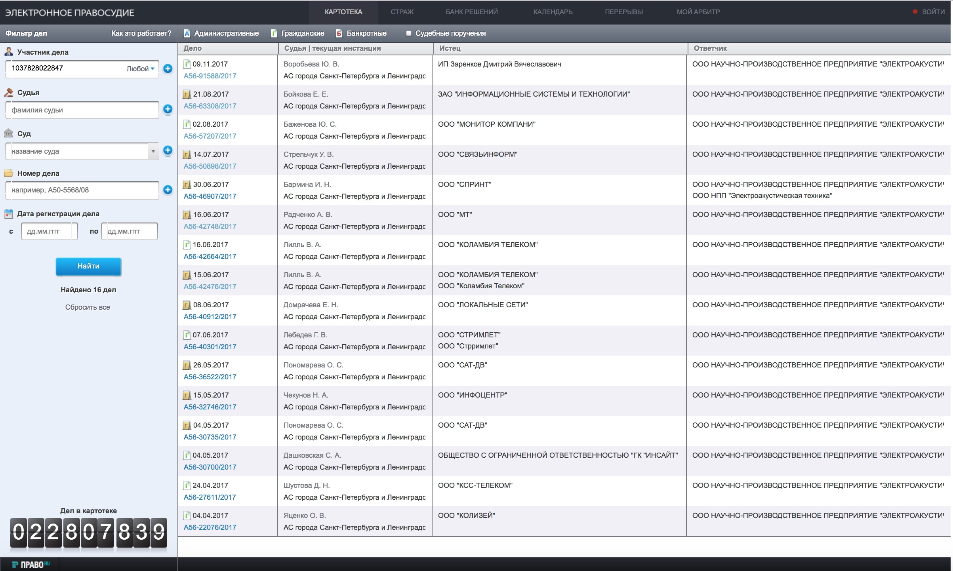Open case А56-30700/2017
The image size is (953, 571).
210,467
